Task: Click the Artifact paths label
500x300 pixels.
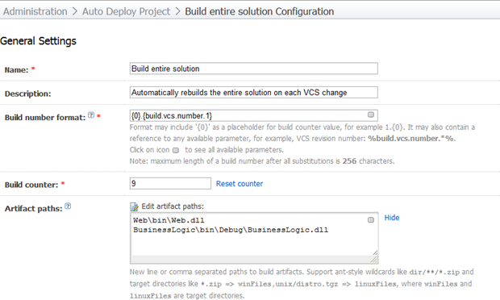Action: tap(33, 209)
